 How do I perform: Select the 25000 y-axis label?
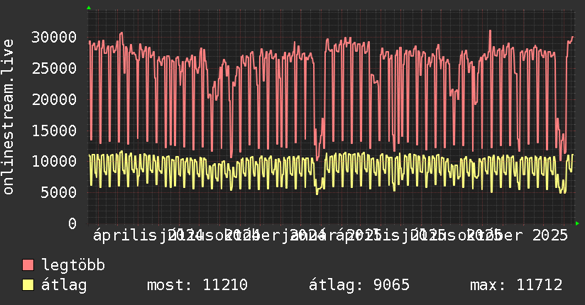point(54,68)
